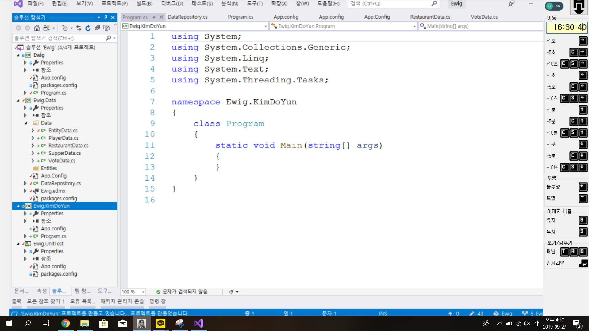
Task: Open KakaoTalk from the taskbar
Action: coord(160,323)
